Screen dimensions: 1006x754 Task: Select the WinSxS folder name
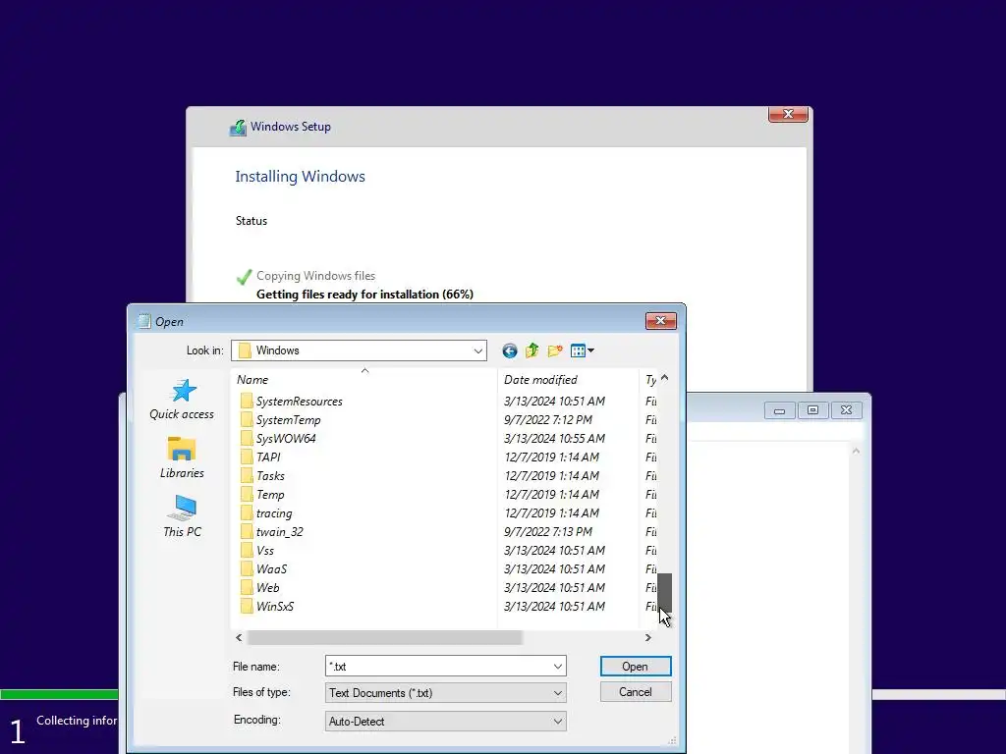(275, 606)
